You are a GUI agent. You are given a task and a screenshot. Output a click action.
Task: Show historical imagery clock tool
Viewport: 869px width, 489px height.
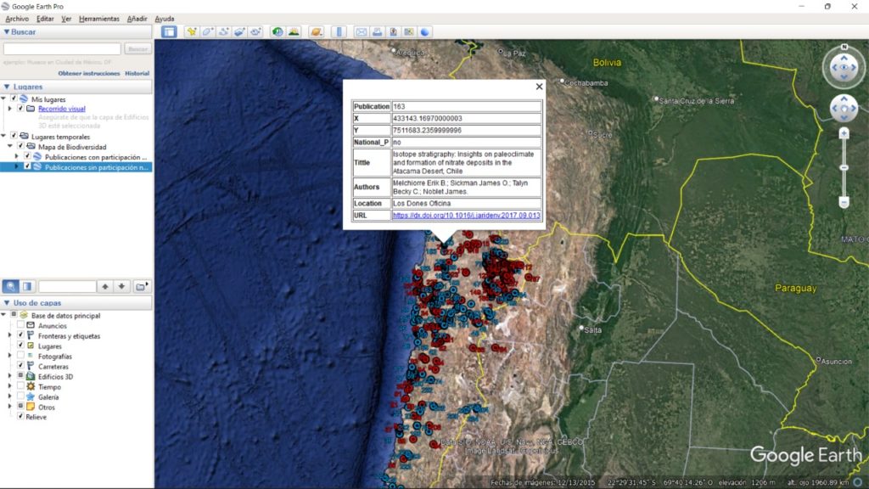[278, 32]
